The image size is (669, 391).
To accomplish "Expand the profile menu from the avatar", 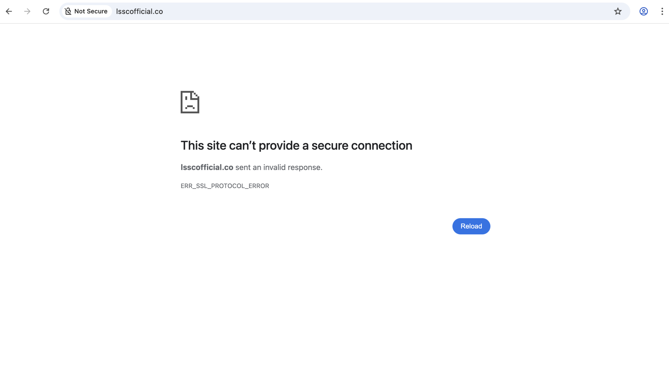I will 643,11.
